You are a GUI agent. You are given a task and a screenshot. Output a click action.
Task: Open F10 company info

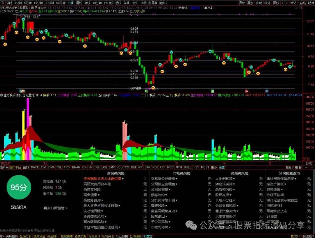[x=285, y=3]
